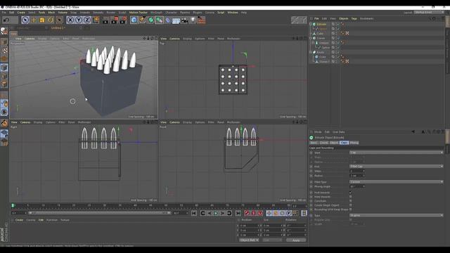This screenshot has width=450, height=253.
Task: Click the Render View clapperboard icon
Action: tap(105, 20)
